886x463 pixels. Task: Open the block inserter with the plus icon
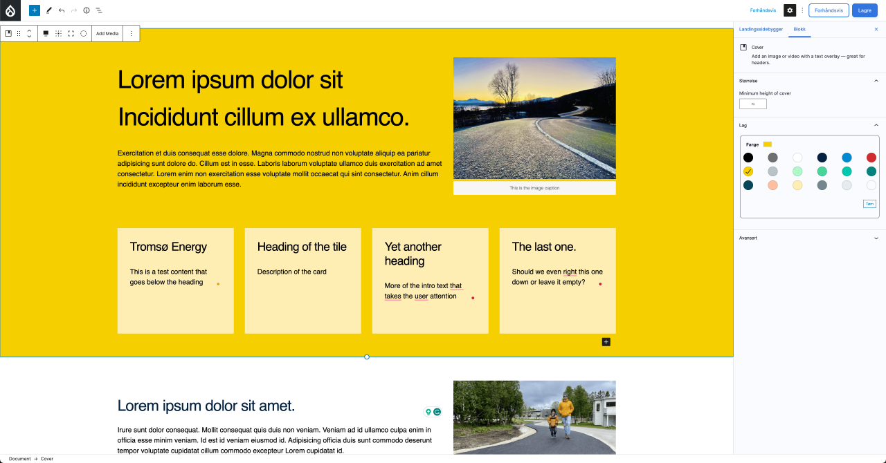point(34,10)
